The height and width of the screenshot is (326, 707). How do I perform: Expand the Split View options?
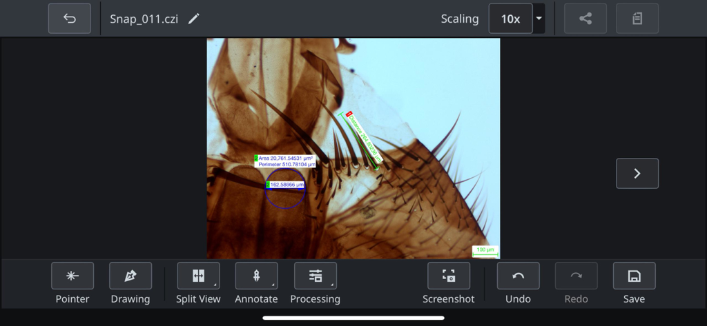click(x=198, y=276)
